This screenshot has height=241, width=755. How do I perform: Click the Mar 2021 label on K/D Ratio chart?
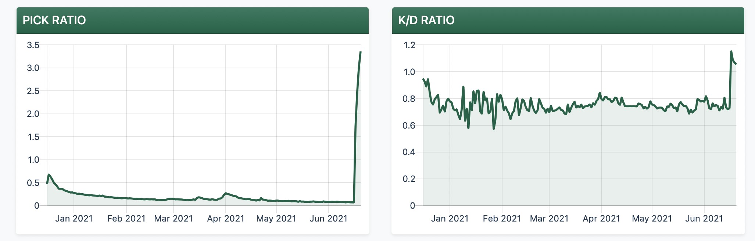point(549,219)
